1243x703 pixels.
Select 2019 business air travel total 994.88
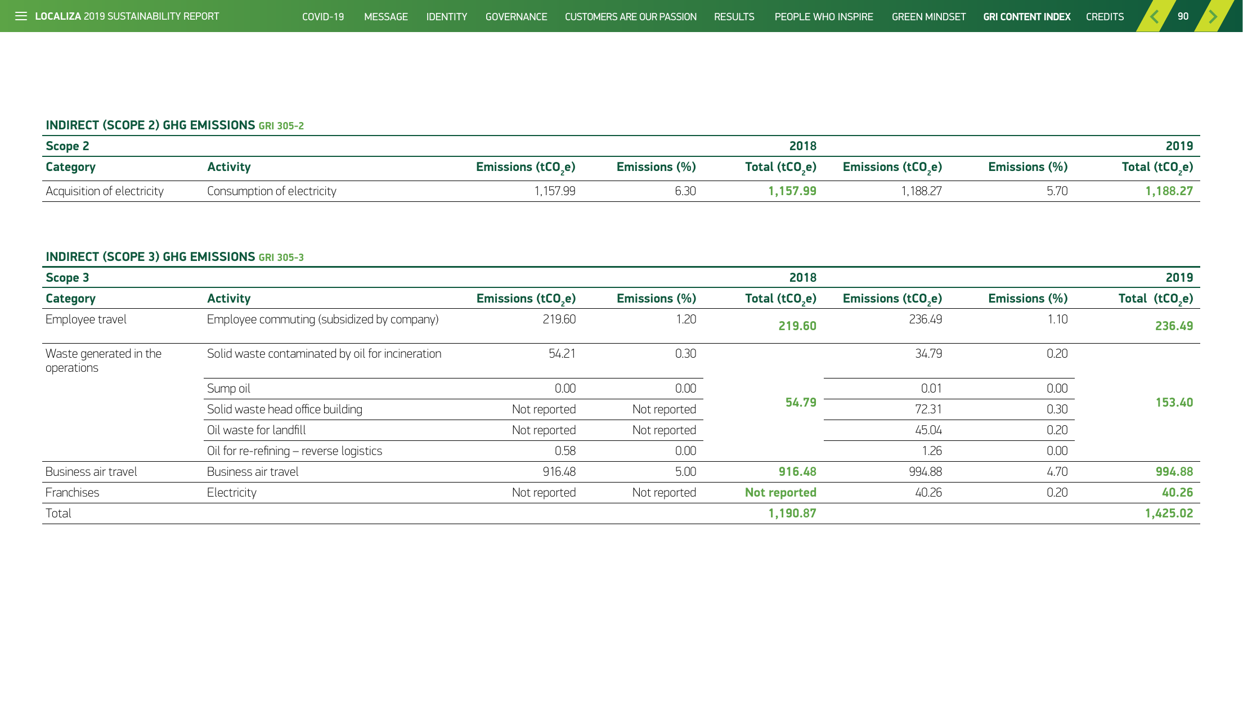[x=1174, y=472]
